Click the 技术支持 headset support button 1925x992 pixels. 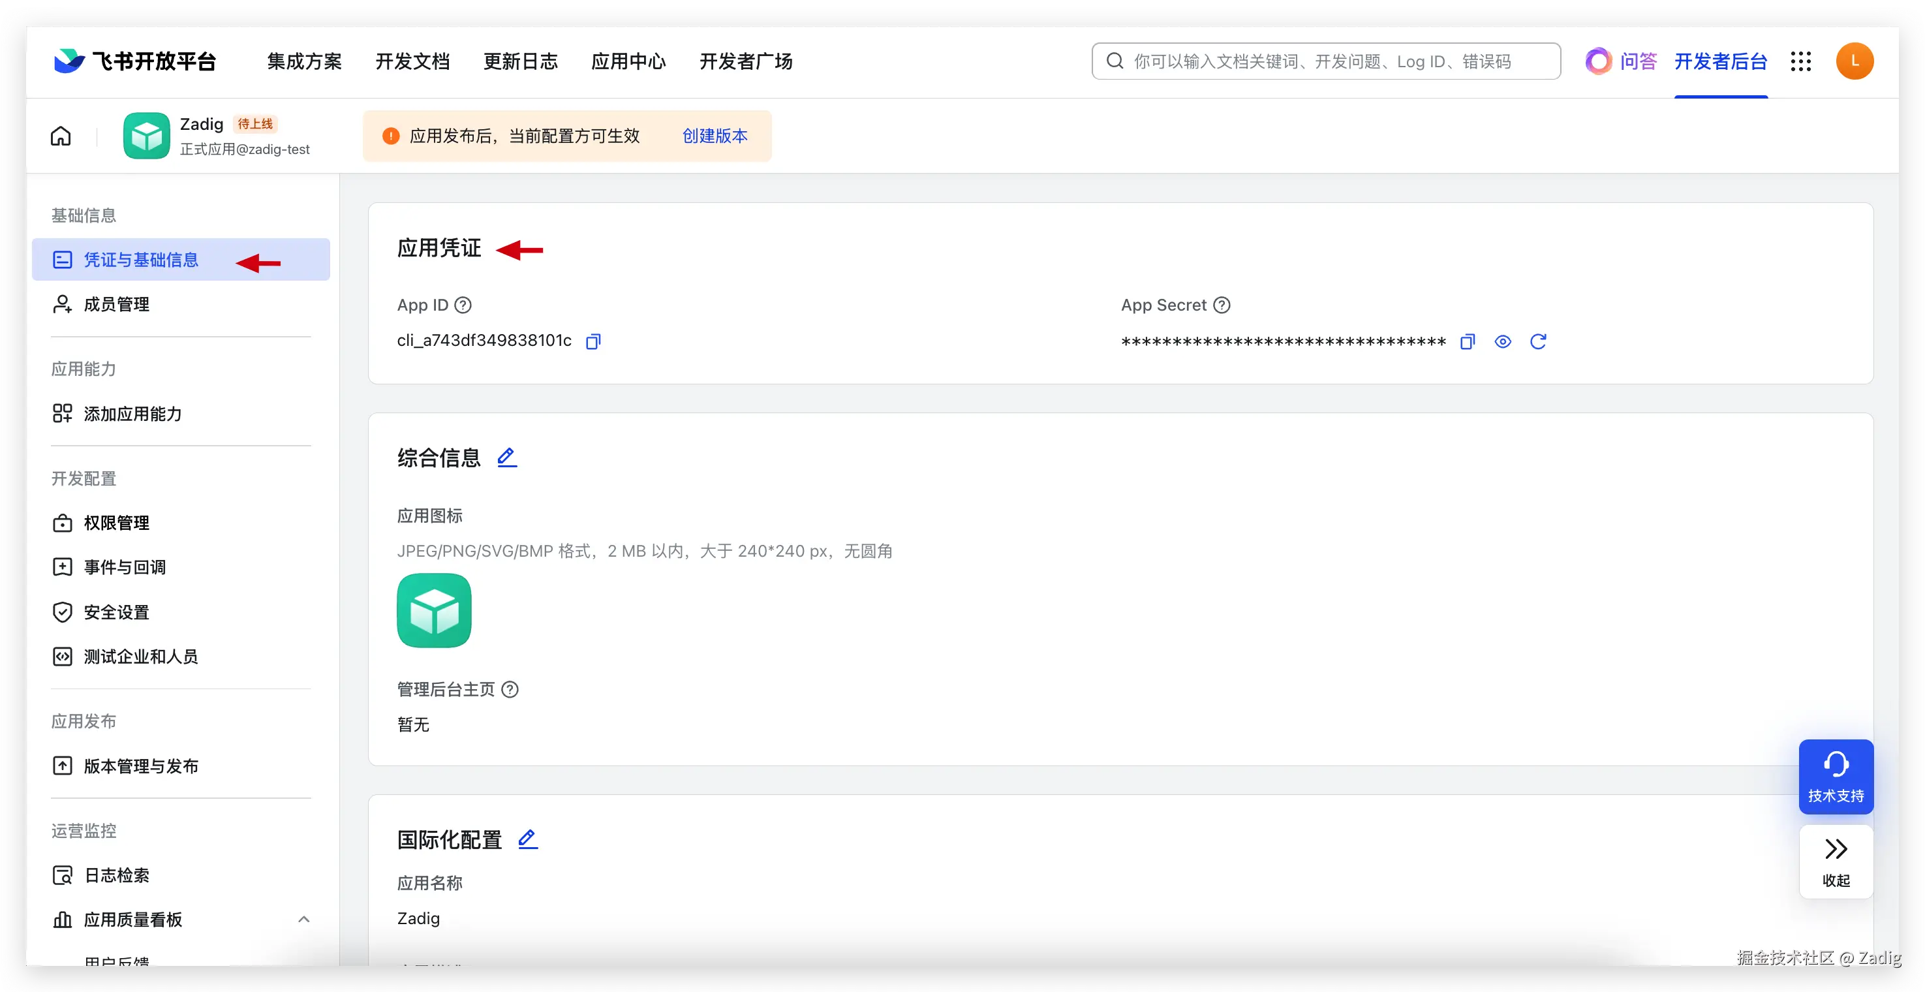point(1836,776)
